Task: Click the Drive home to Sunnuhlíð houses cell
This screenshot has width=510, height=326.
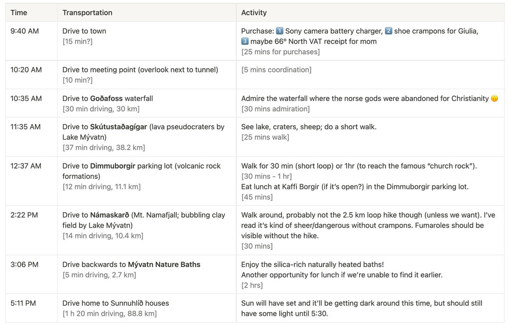Action: (116, 303)
